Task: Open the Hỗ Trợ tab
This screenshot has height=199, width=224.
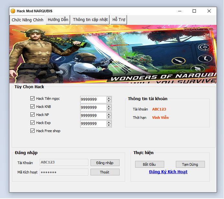Action: pos(119,20)
